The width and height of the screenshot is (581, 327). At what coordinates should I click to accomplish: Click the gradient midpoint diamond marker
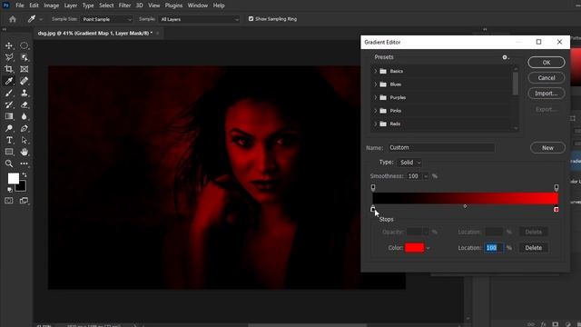[465, 206]
